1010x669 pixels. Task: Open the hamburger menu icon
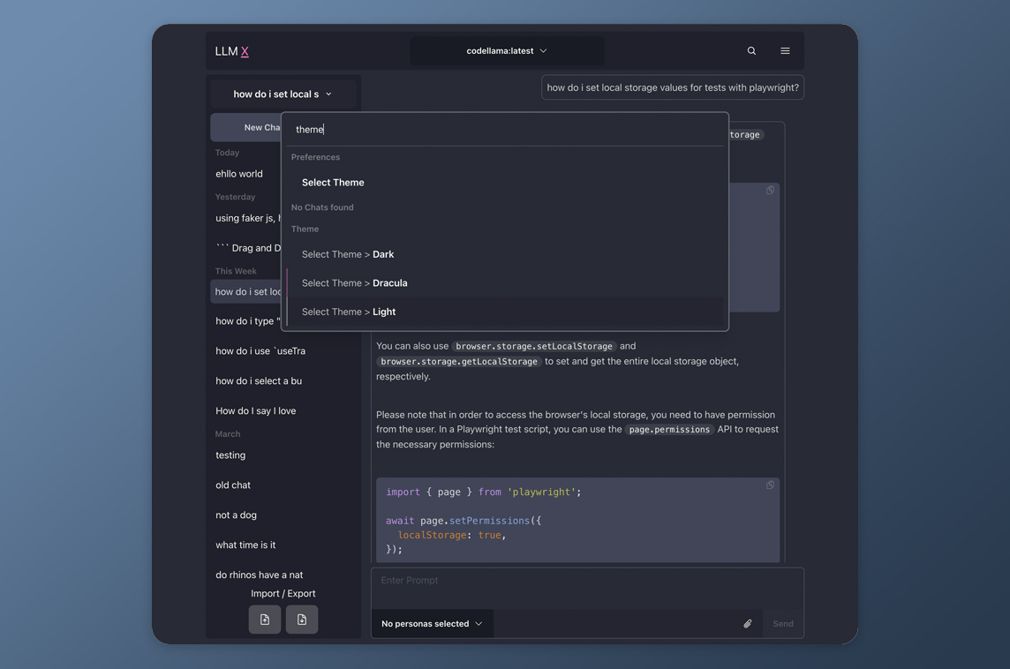pyautogui.click(x=785, y=51)
